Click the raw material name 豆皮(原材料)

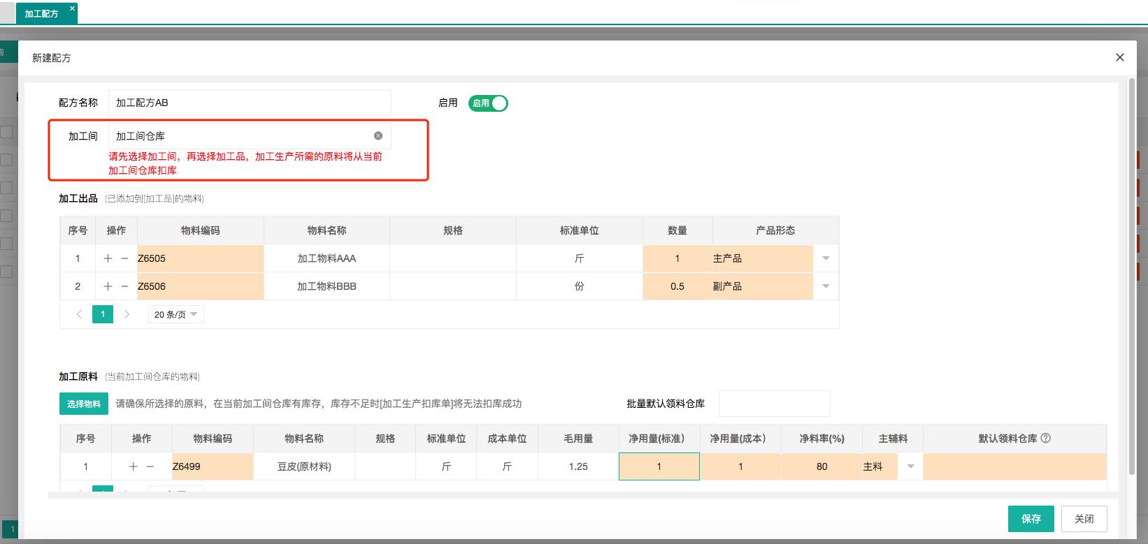point(304,466)
